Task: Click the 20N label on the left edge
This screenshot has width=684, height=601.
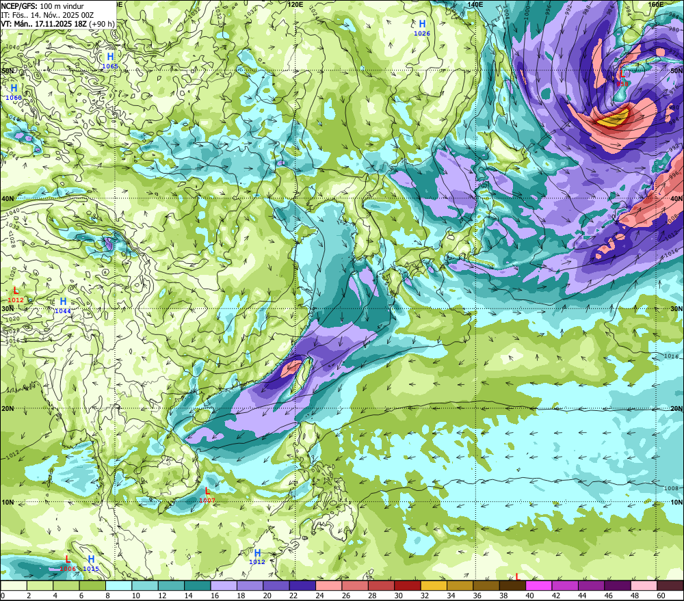Action: 8,409
